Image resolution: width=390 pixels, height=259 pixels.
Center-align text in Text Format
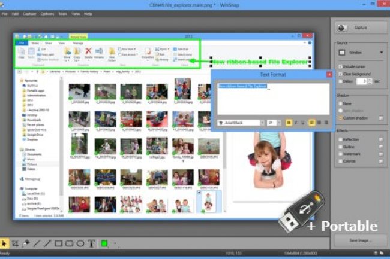point(319,123)
